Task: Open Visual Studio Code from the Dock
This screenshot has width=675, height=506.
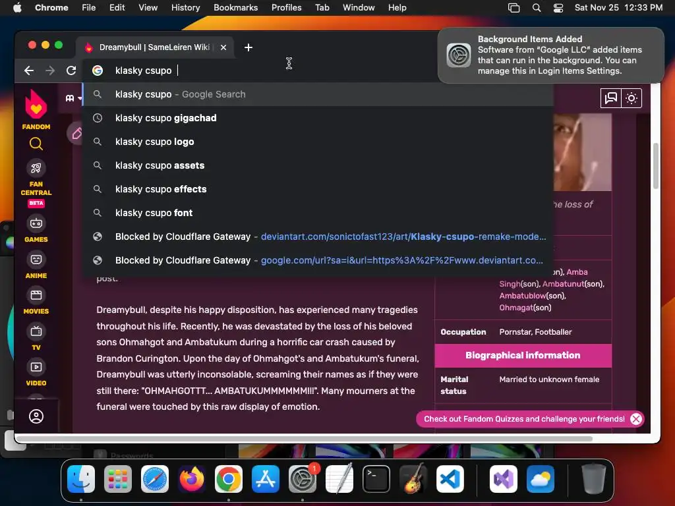Action: pyautogui.click(x=450, y=479)
